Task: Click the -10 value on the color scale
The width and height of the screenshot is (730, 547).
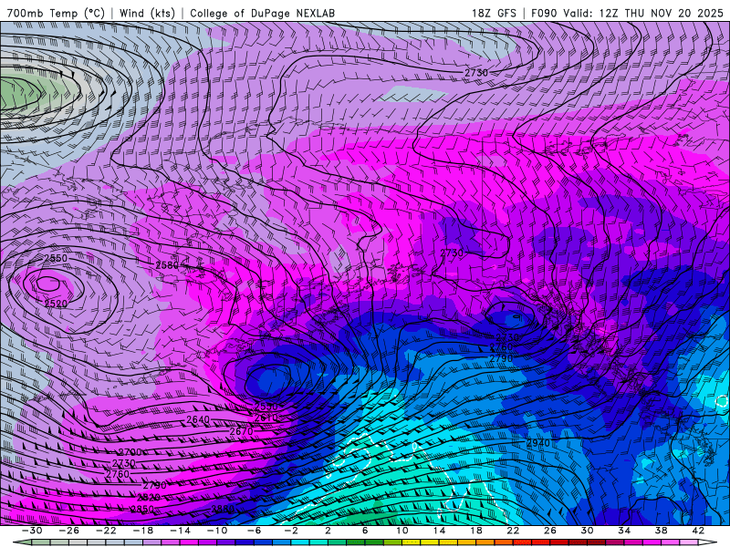Action: coord(217,531)
